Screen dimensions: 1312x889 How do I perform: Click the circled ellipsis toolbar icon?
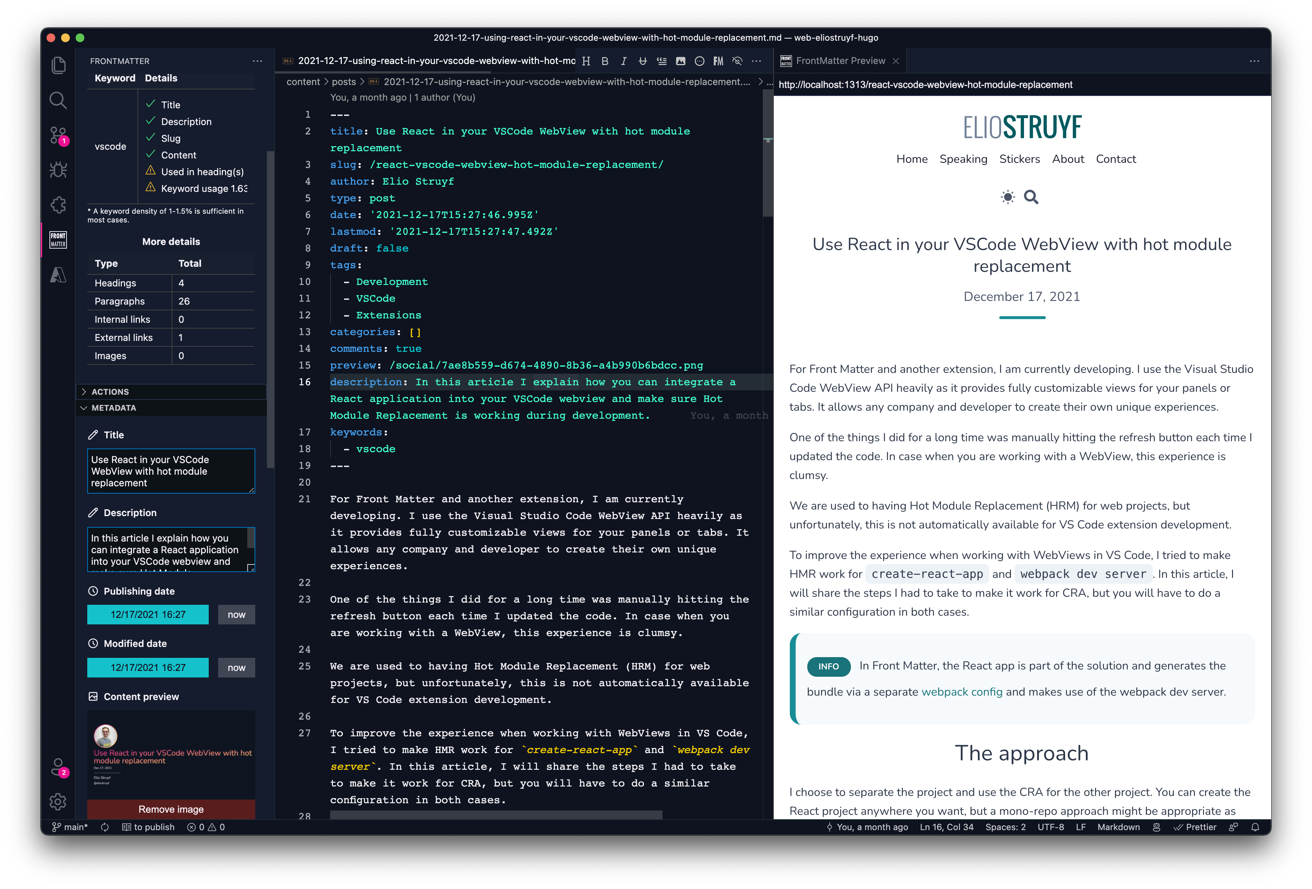click(x=700, y=61)
